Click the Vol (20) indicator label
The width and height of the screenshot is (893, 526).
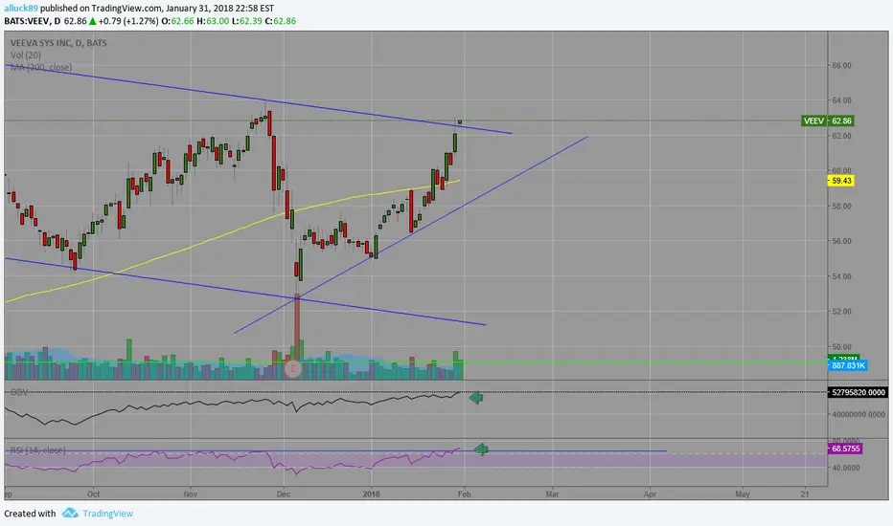pos(26,55)
